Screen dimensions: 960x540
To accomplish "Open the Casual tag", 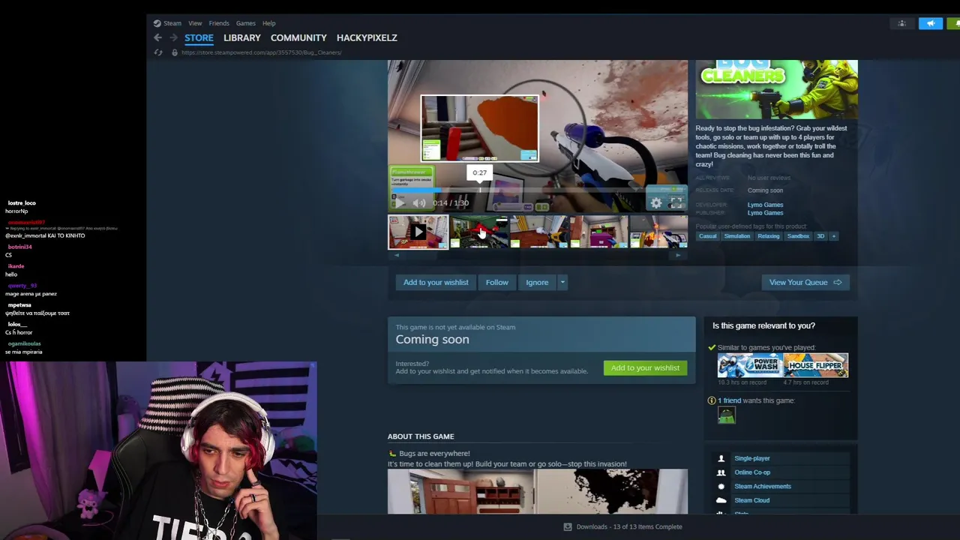I will click(x=708, y=236).
